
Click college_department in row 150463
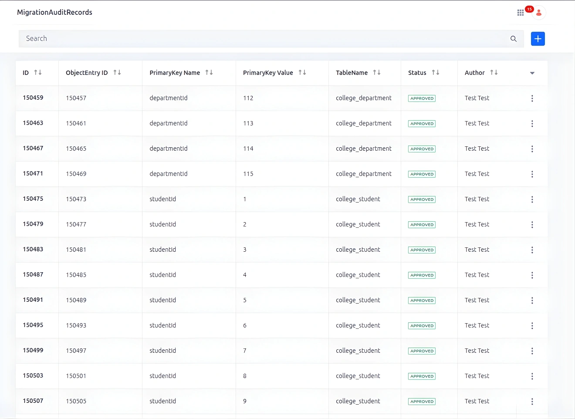364,123
